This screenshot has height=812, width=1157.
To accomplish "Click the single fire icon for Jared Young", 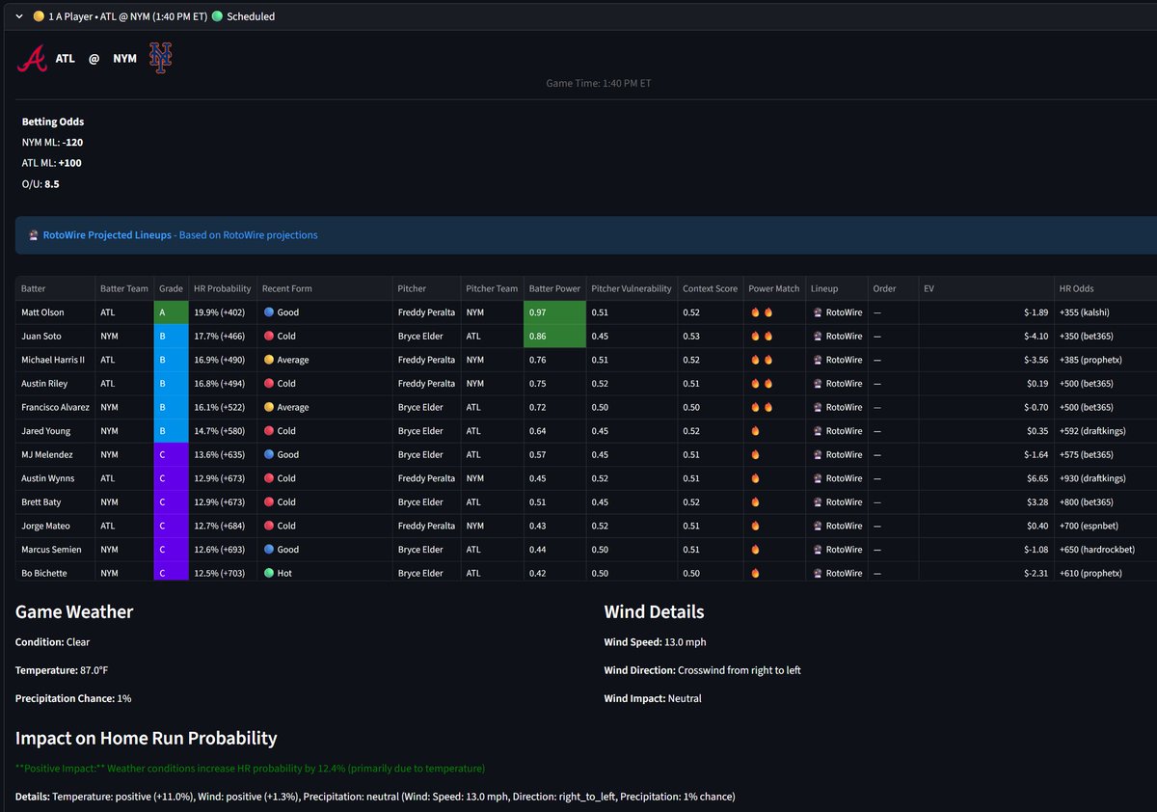I will tap(755, 431).
